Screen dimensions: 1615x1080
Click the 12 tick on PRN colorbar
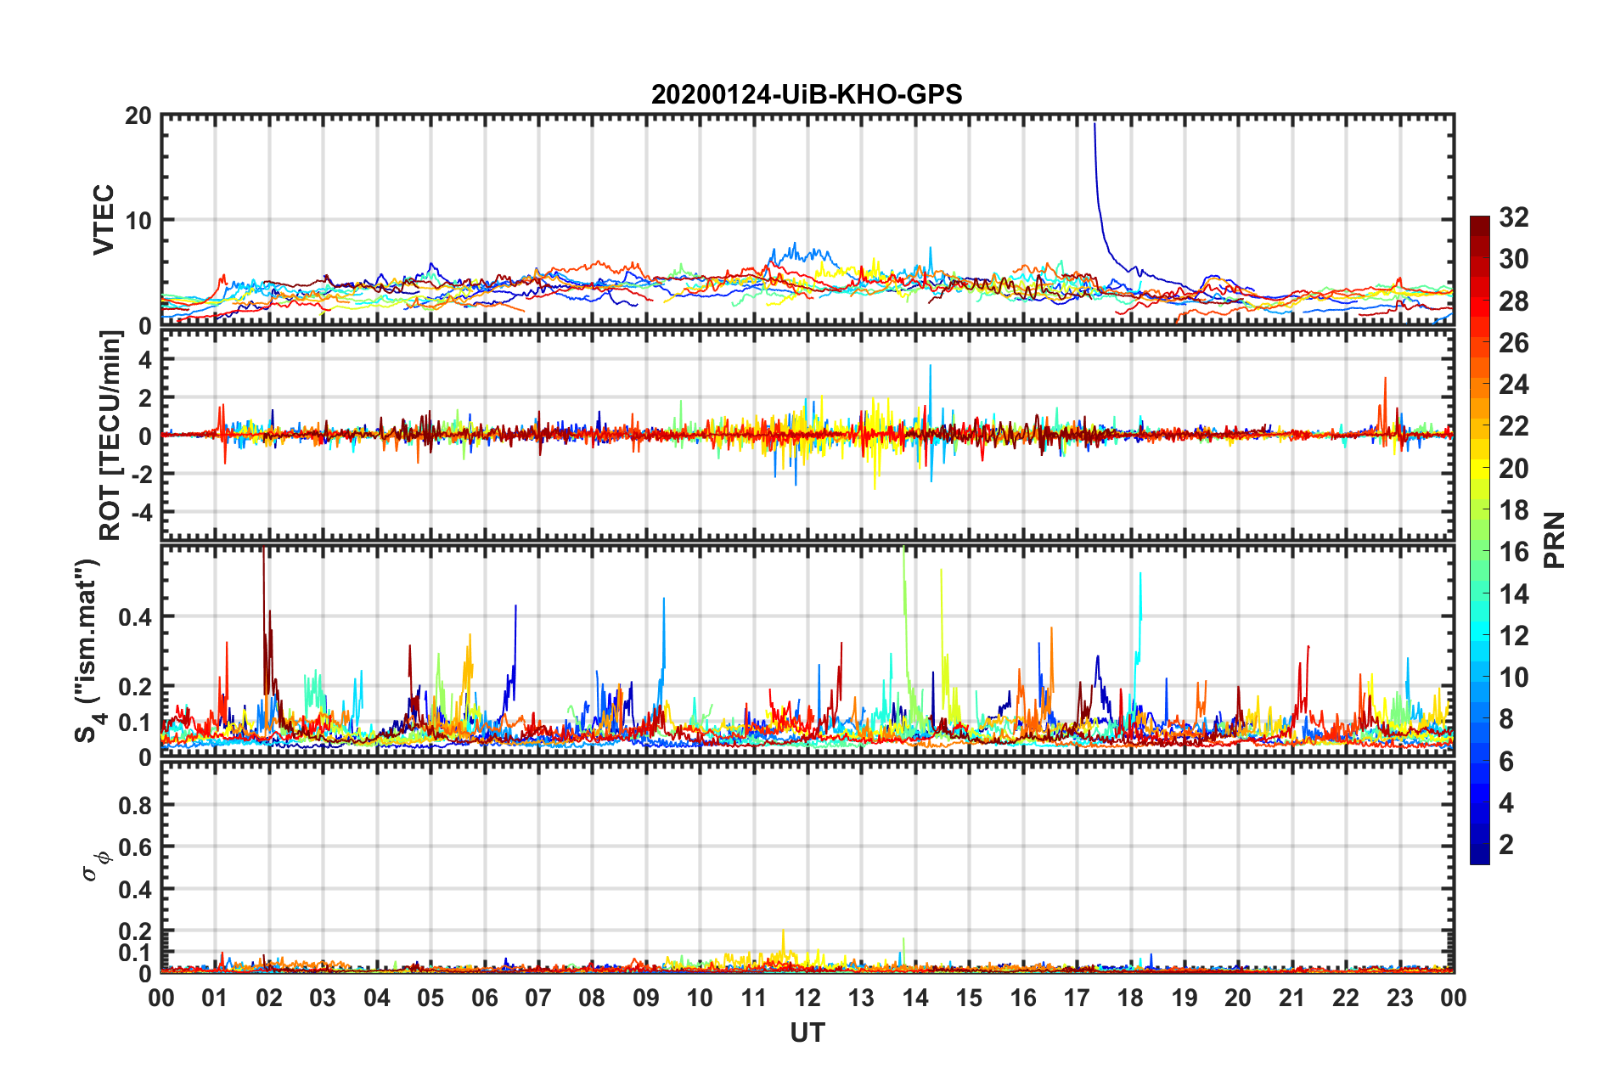(x=1513, y=636)
